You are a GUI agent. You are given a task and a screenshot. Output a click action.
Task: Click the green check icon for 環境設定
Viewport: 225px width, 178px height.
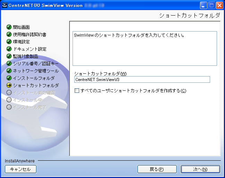tap(9, 42)
